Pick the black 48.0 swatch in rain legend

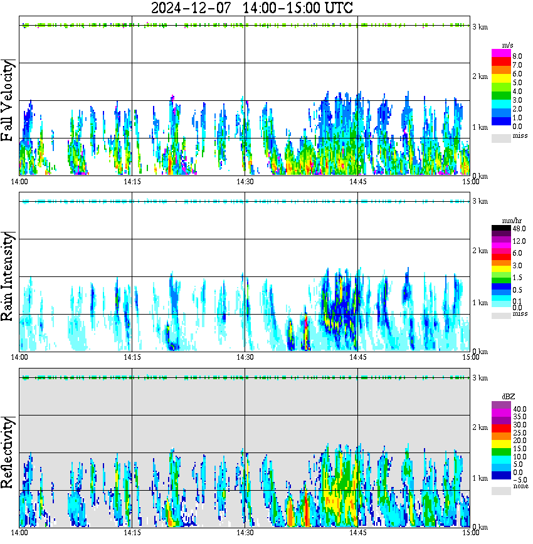[501, 228]
